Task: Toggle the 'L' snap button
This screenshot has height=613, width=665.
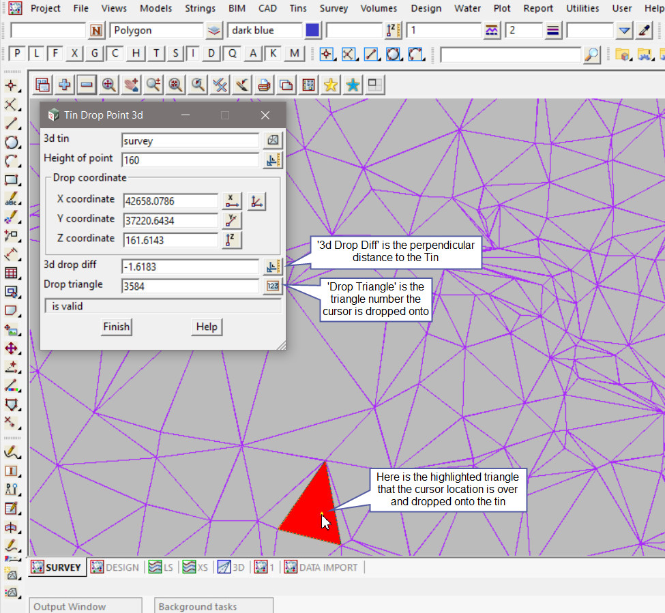Action: pos(36,54)
